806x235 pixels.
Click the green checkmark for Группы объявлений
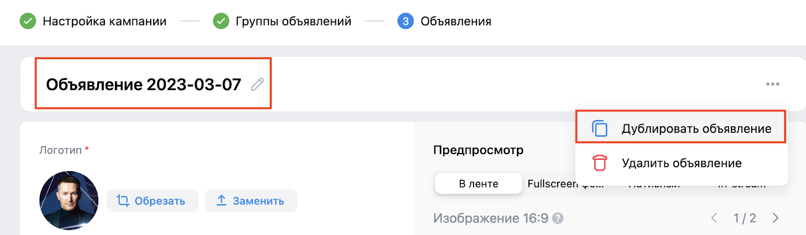point(221,21)
